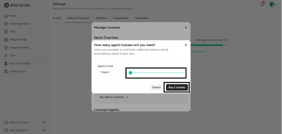The image size is (282, 134).
Task: Expand Buy More Licenses chevron
Action: click(127, 97)
